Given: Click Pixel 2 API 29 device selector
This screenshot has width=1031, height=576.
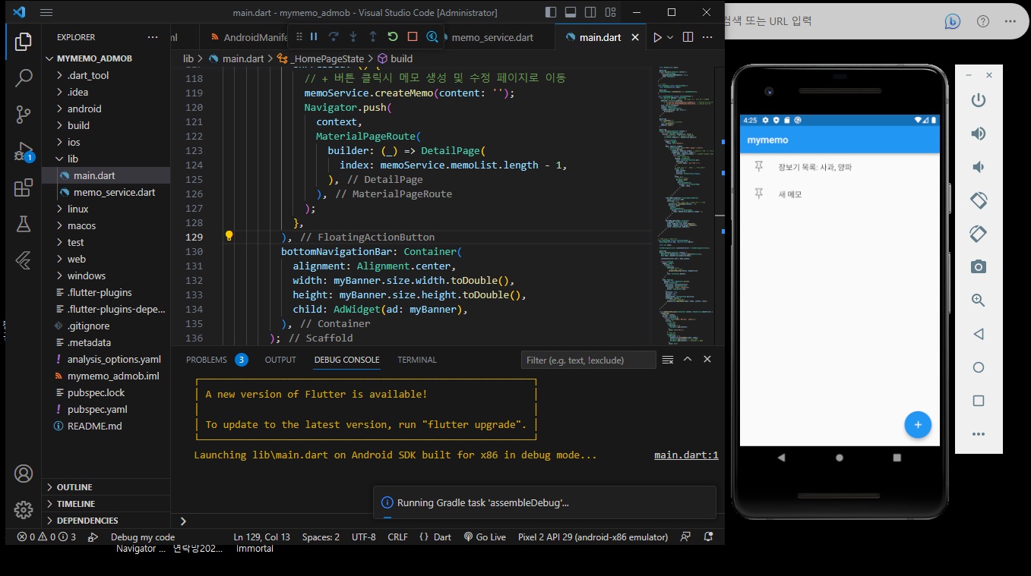Looking at the screenshot, I should (593, 537).
